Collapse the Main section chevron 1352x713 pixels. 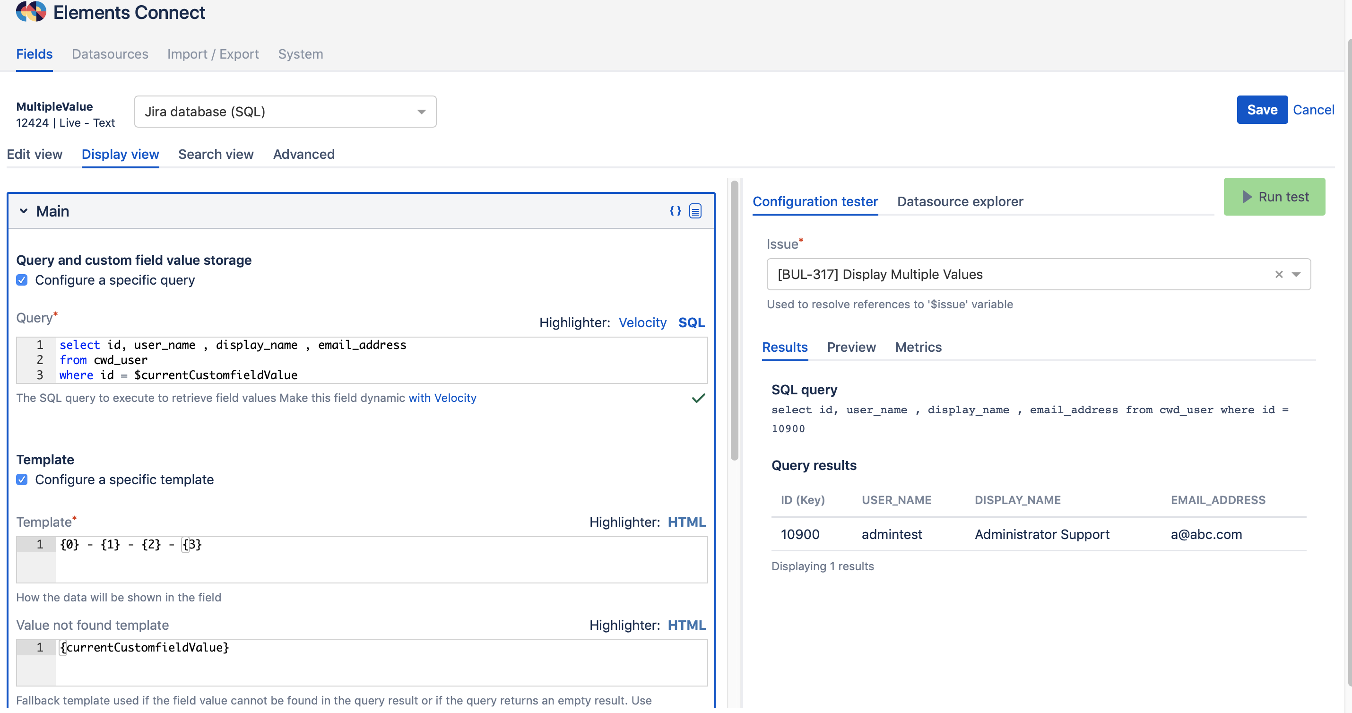[24, 211]
